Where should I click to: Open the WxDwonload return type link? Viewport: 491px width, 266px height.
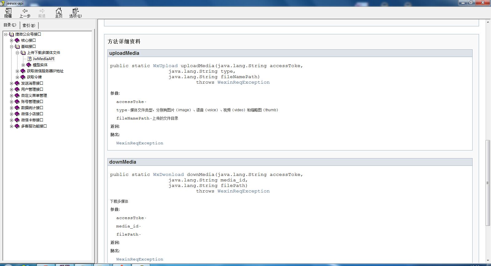(x=168, y=175)
